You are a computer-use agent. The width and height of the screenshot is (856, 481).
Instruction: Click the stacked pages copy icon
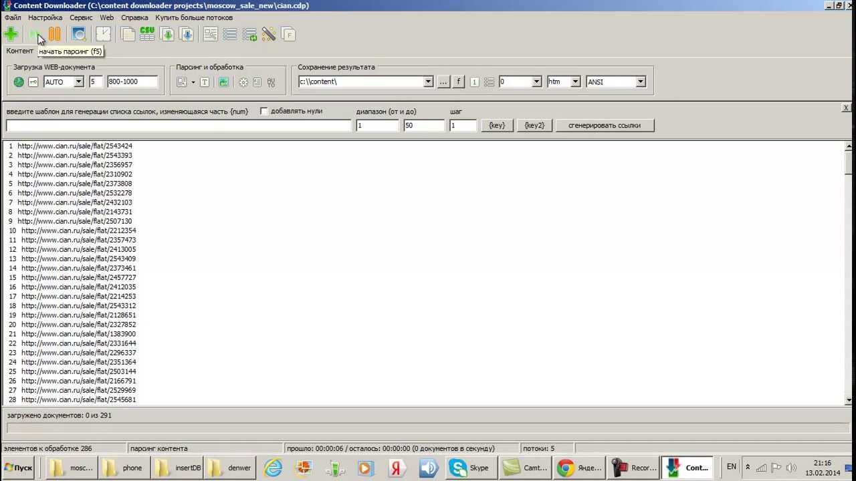coord(128,34)
